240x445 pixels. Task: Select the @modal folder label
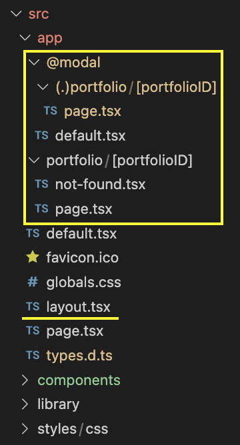tap(73, 63)
